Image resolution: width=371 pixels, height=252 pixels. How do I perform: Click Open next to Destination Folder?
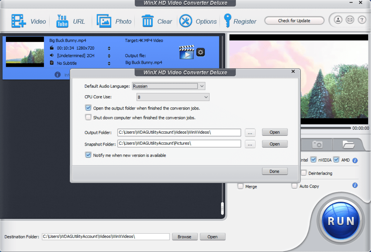point(213,237)
